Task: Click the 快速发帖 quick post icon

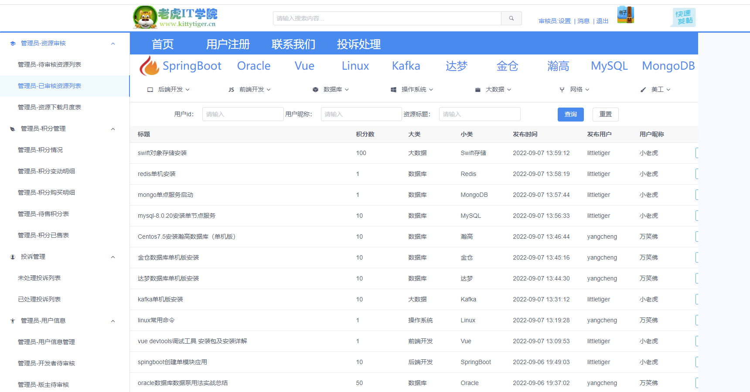Action: [683, 17]
